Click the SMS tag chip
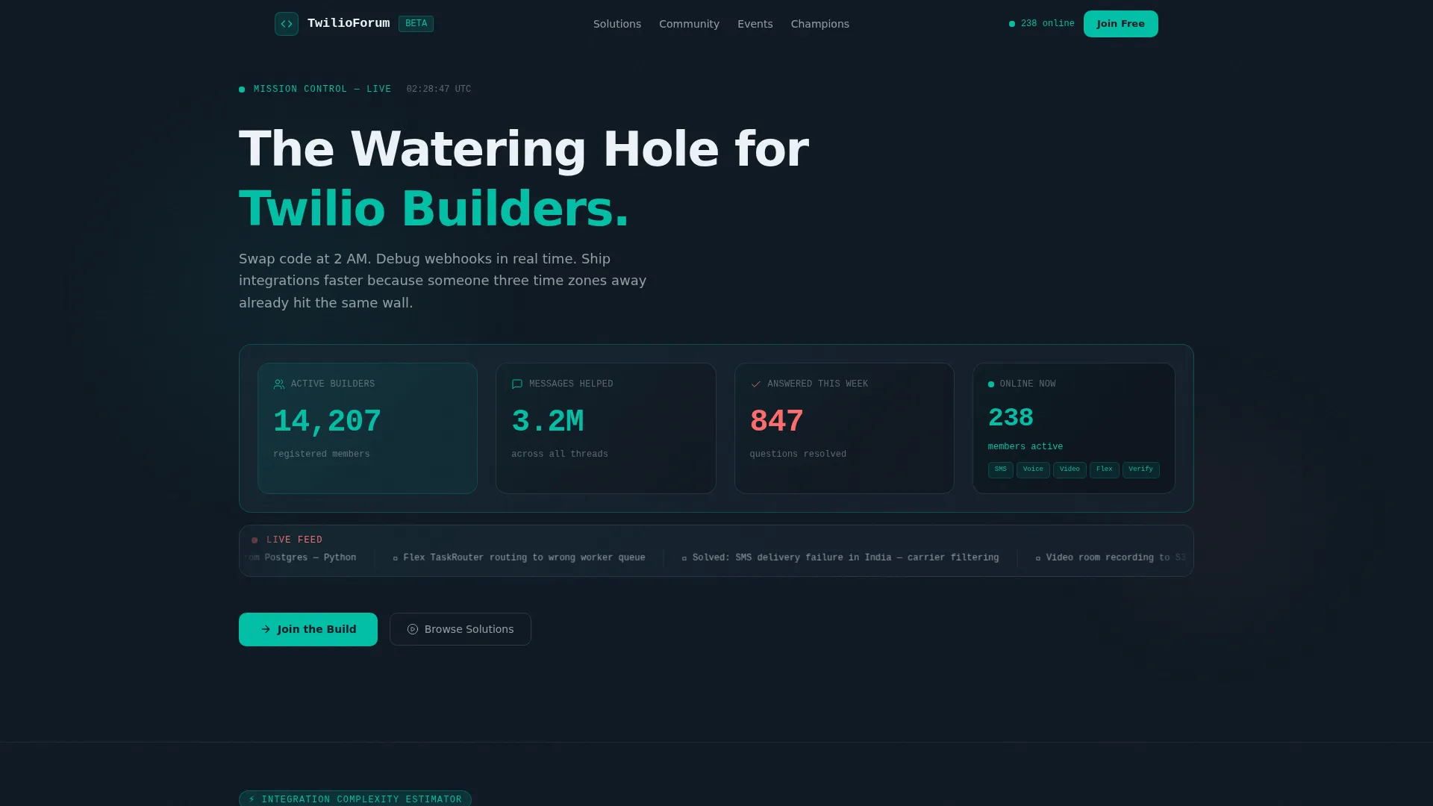The image size is (1433, 806). point(1001,469)
